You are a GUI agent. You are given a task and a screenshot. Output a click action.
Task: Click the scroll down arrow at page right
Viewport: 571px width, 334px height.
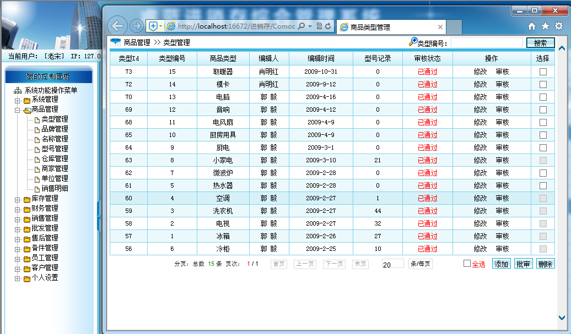562,317
